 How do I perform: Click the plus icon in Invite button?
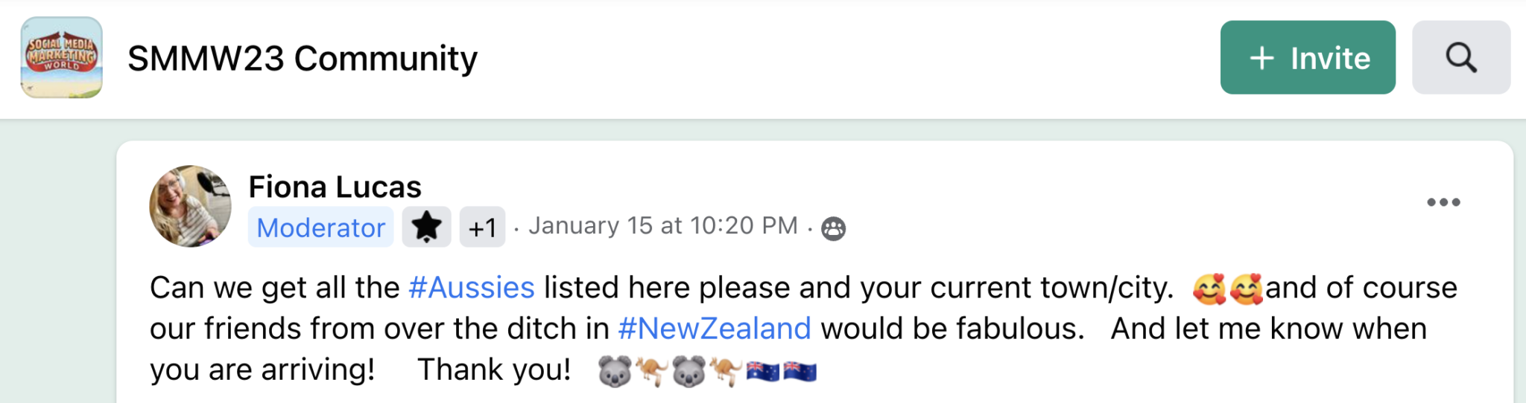(1261, 58)
